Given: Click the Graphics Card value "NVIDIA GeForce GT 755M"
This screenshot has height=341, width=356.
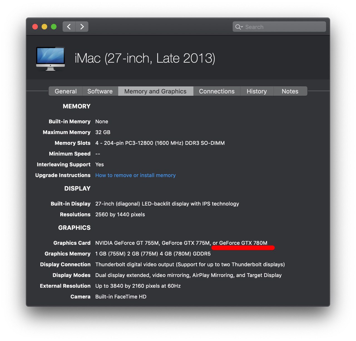Looking at the screenshot, I should coord(127,243).
